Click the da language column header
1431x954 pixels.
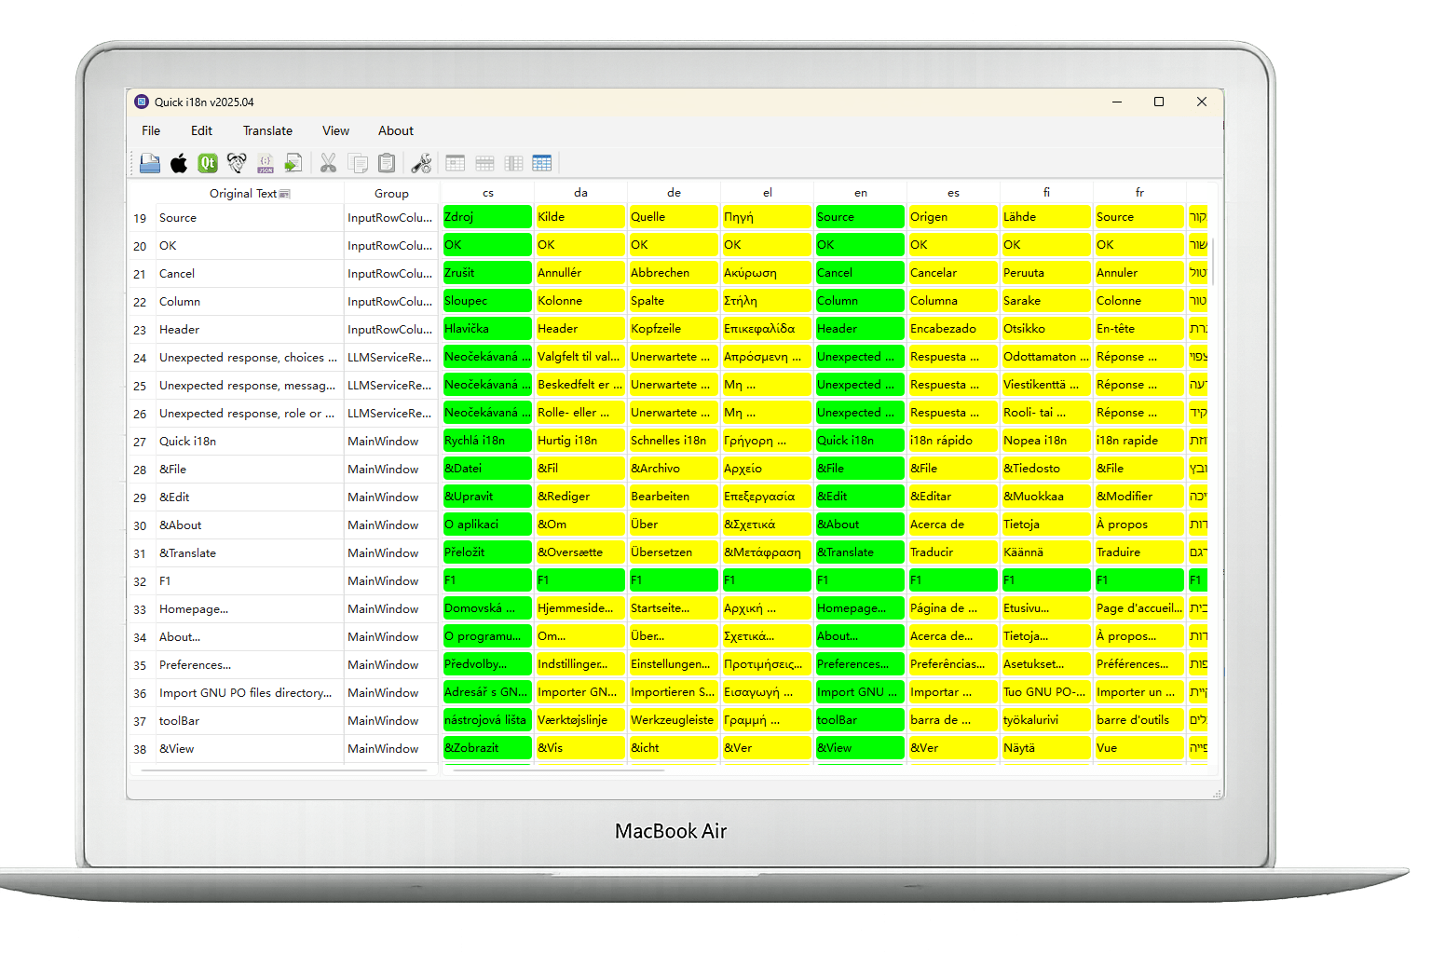581,193
